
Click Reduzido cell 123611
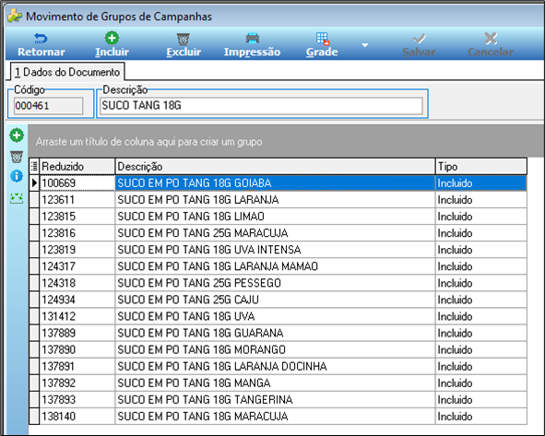[77, 200]
